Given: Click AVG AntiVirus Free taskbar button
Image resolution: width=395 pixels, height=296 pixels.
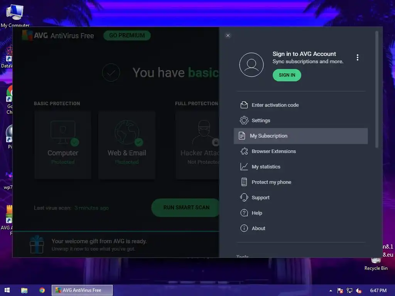Looking at the screenshot, I should coord(82,290).
